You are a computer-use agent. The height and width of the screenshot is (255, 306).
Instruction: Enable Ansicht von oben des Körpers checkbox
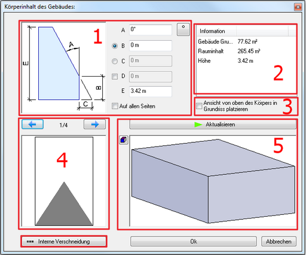(x=199, y=106)
